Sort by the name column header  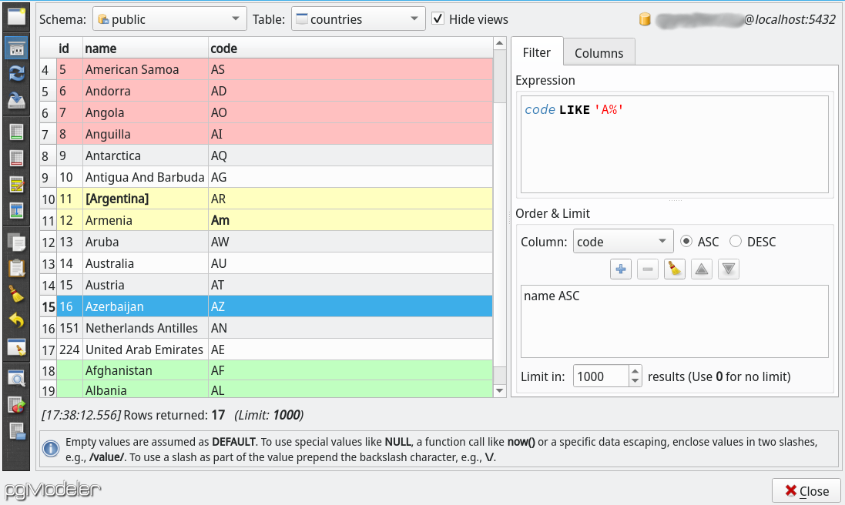pyautogui.click(x=146, y=48)
